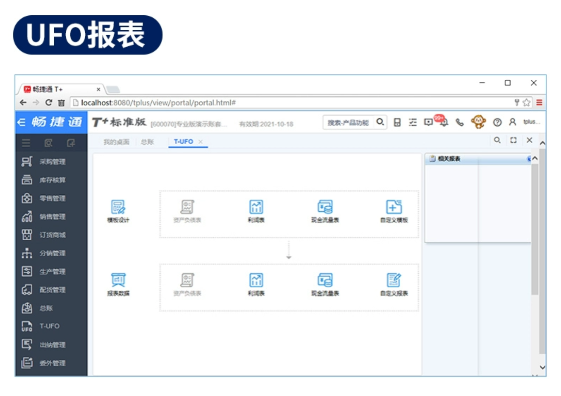This screenshot has width=561, height=396.
Task: Open 零售管理 module in sidebar
Action: pyautogui.click(x=44, y=198)
